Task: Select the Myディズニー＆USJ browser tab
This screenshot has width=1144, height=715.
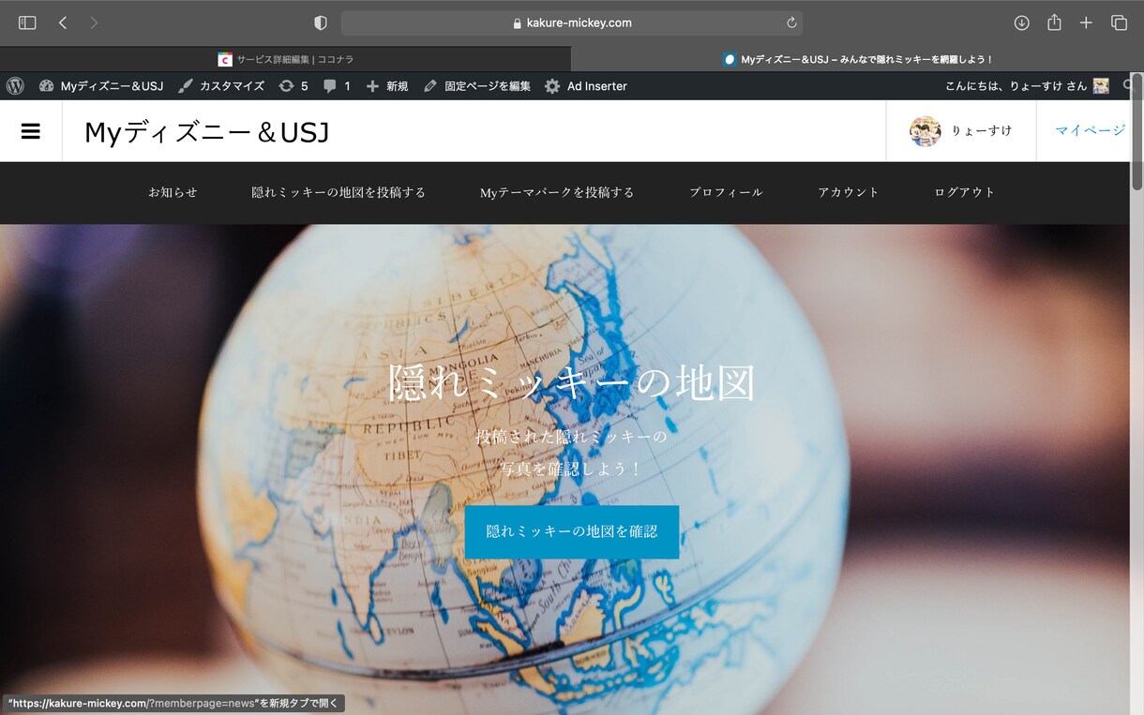Action: [x=857, y=59]
